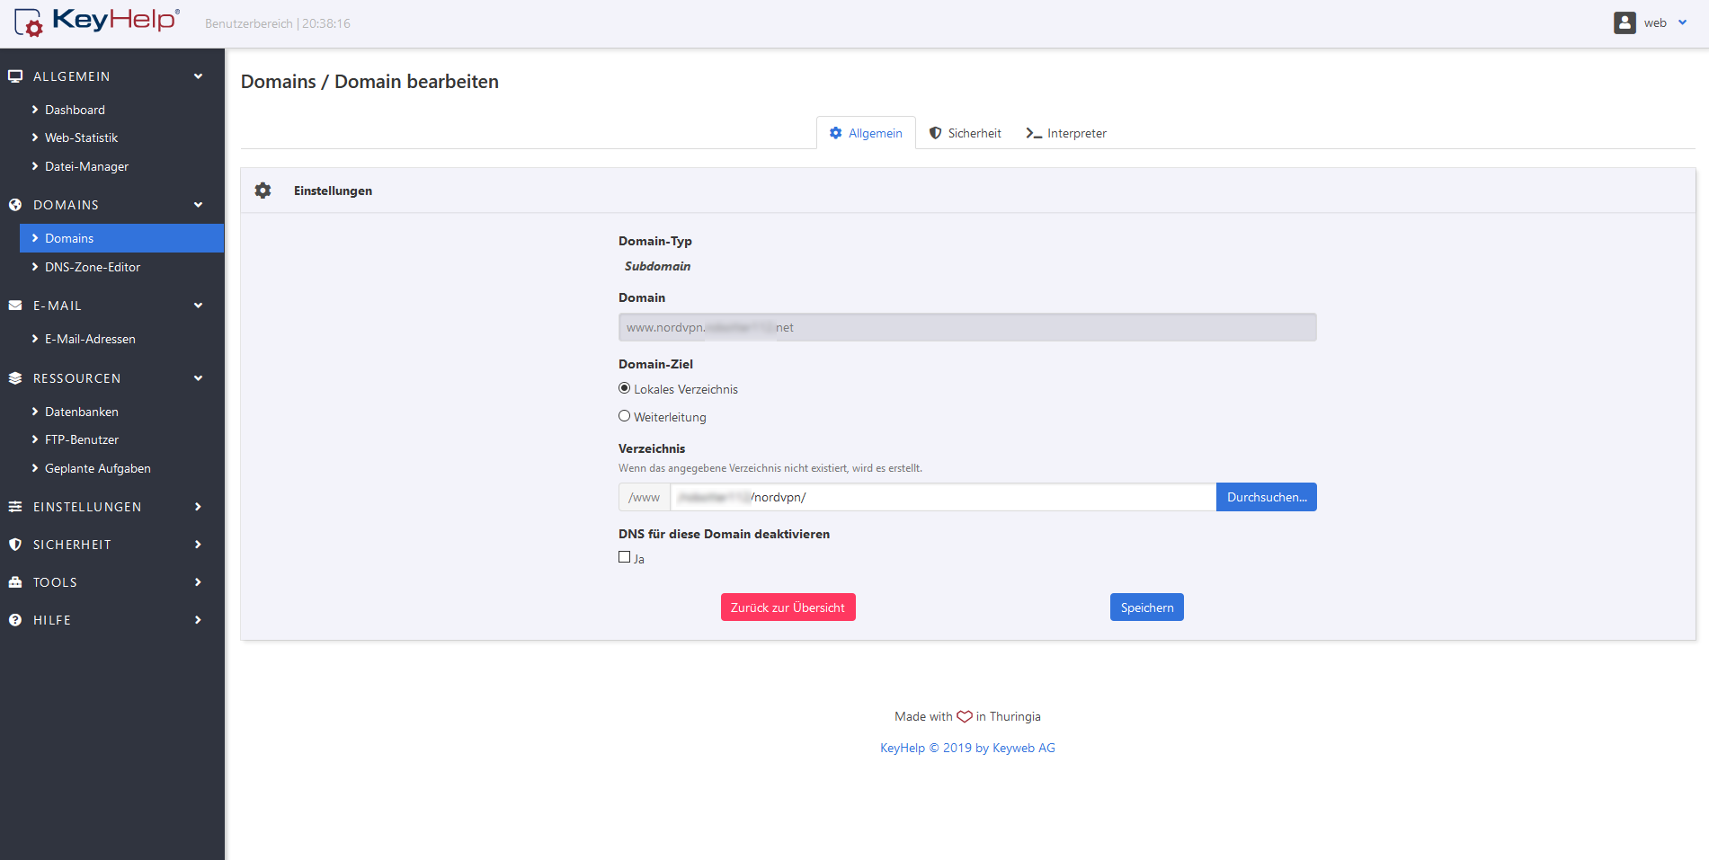Expand the Einstellungen sidebar section
The width and height of the screenshot is (1709, 860).
198,507
